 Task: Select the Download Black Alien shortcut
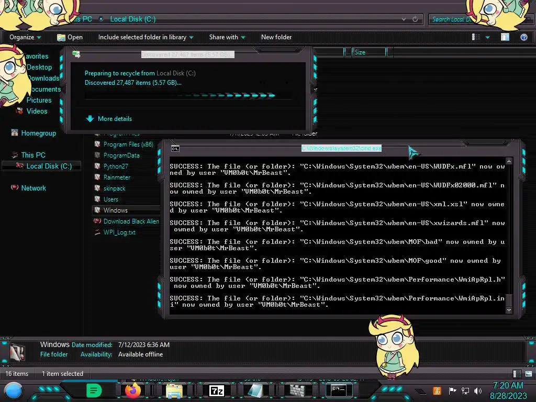(x=131, y=221)
